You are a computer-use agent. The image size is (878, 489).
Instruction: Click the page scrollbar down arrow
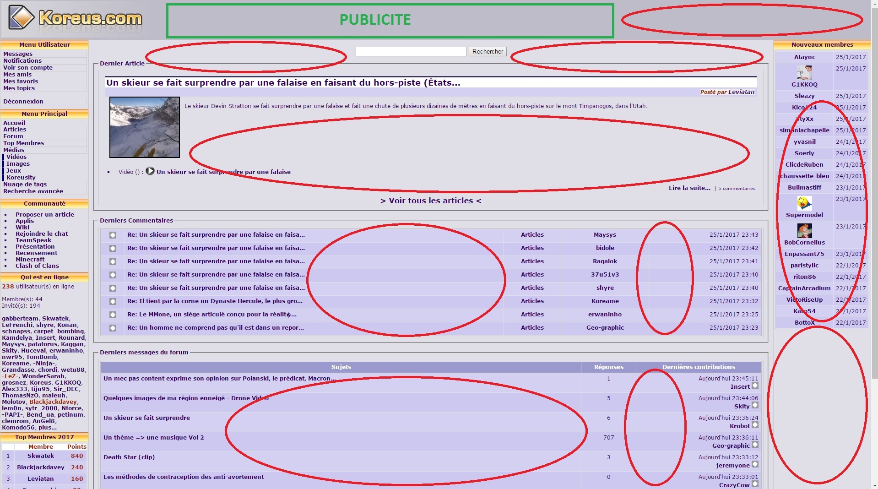(x=874, y=485)
